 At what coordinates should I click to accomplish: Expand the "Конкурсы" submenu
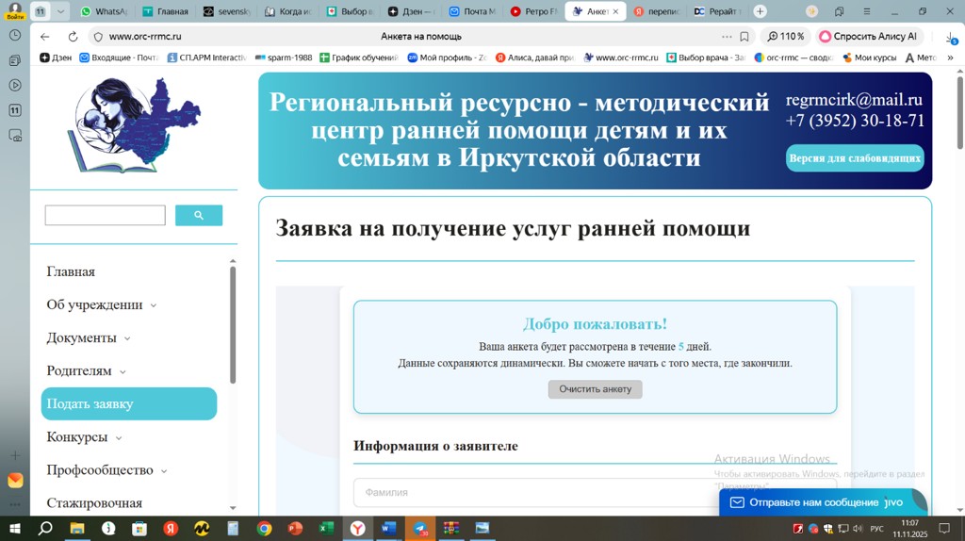(x=119, y=438)
